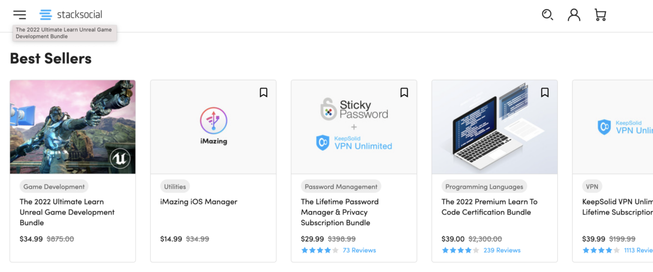Image resolution: width=653 pixels, height=272 pixels.
Task: Select the Game Development category tag
Action: click(54, 187)
